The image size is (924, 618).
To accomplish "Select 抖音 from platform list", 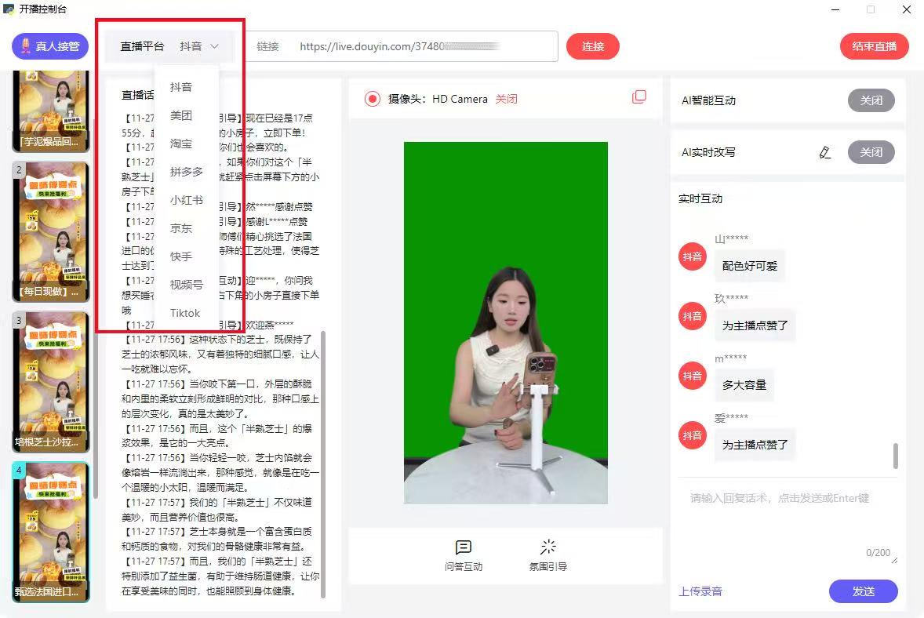I will pos(181,87).
